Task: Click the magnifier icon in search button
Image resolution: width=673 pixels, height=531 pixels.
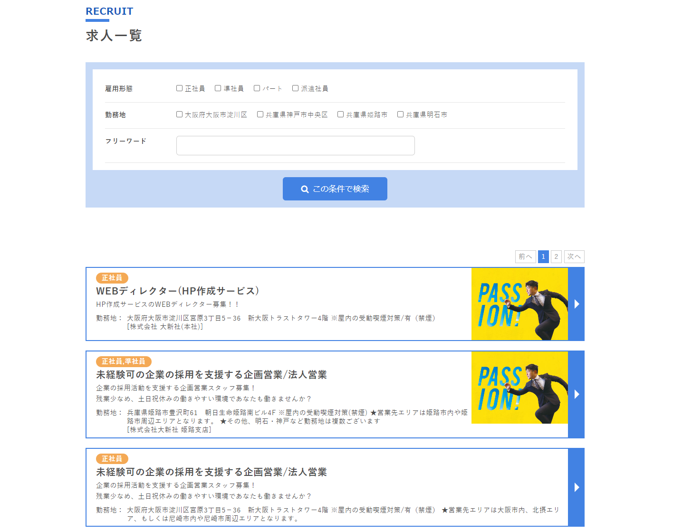Action: click(305, 189)
